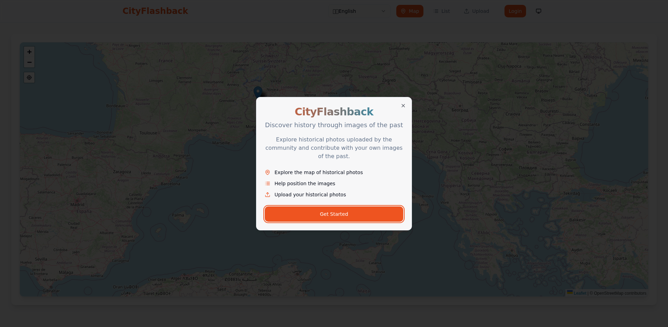The image size is (668, 327).
Task: Toggle the display theme monitor icon
Action: [x=539, y=11]
